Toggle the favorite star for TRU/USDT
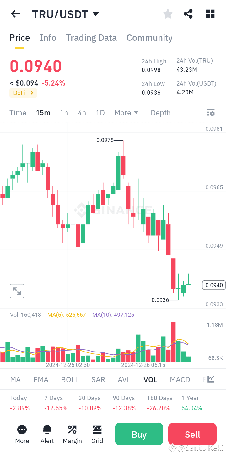 point(168,14)
